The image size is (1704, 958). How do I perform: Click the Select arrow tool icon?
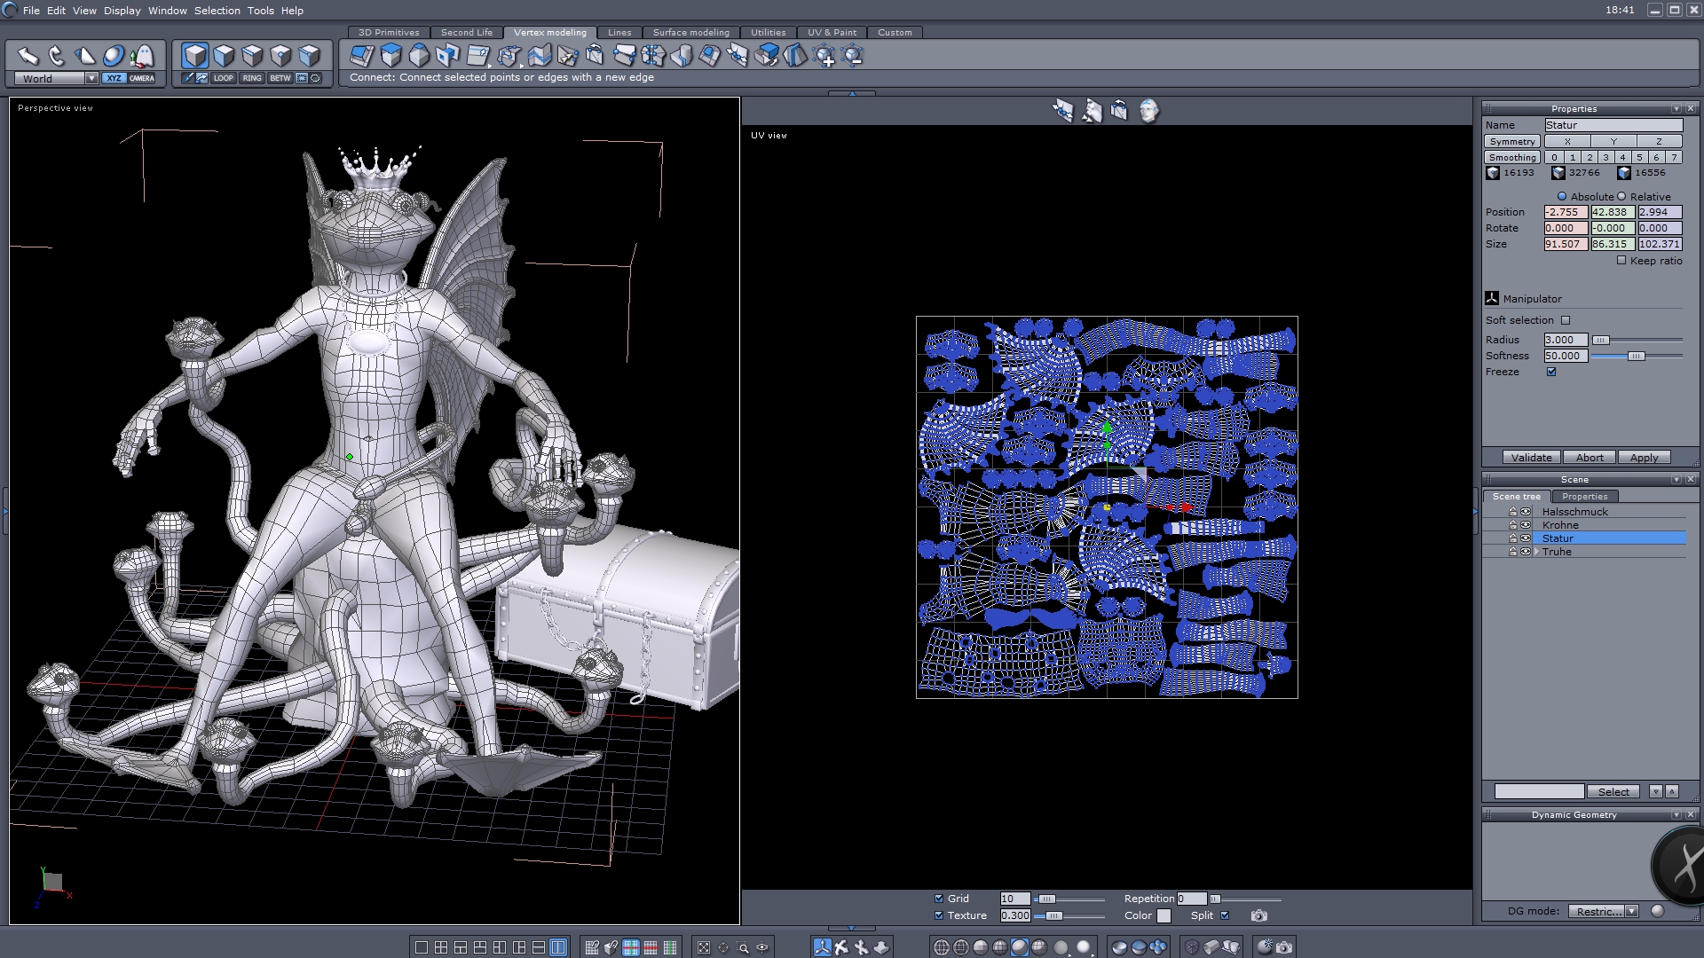click(x=28, y=56)
